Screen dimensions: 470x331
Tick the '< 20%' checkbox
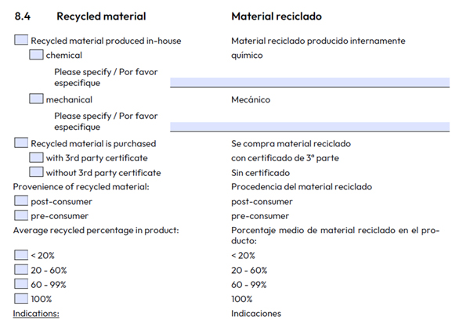21,255
